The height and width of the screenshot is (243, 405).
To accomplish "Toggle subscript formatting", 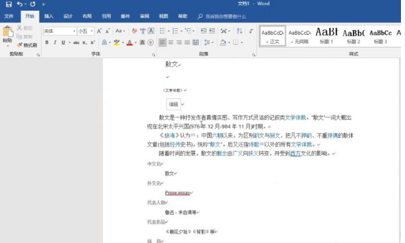I will click(x=85, y=42).
